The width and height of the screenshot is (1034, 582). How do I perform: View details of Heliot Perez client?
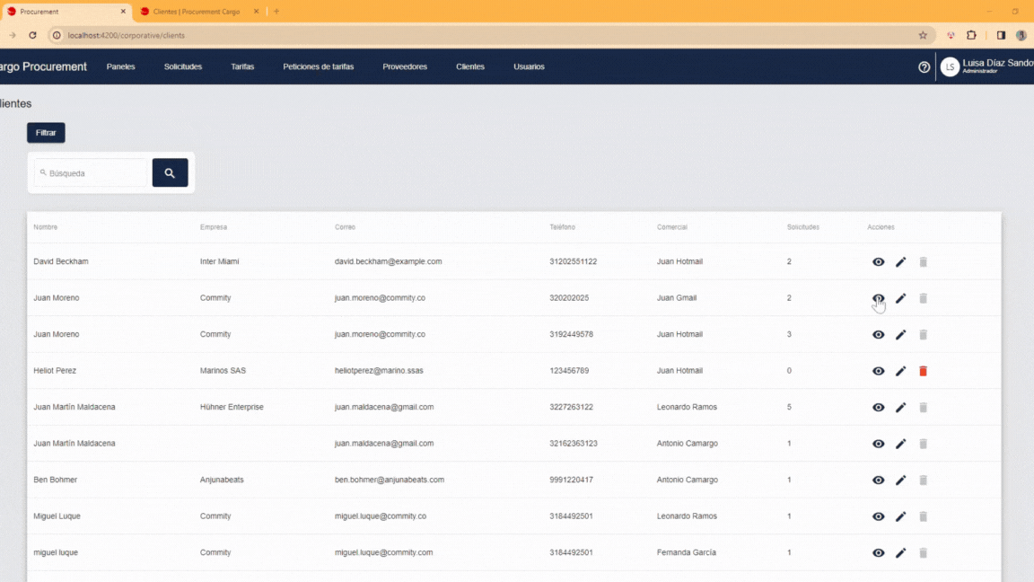pos(878,371)
